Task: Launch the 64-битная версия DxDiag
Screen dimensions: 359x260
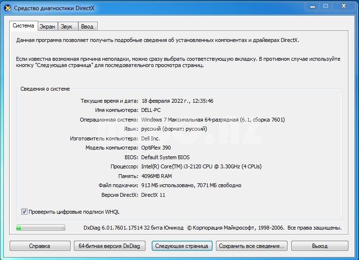Action: tap(110, 246)
